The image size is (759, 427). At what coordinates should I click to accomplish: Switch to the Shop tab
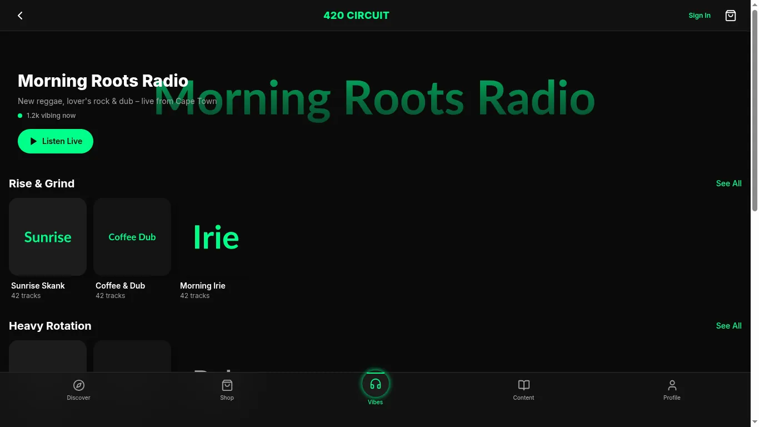tap(227, 390)
